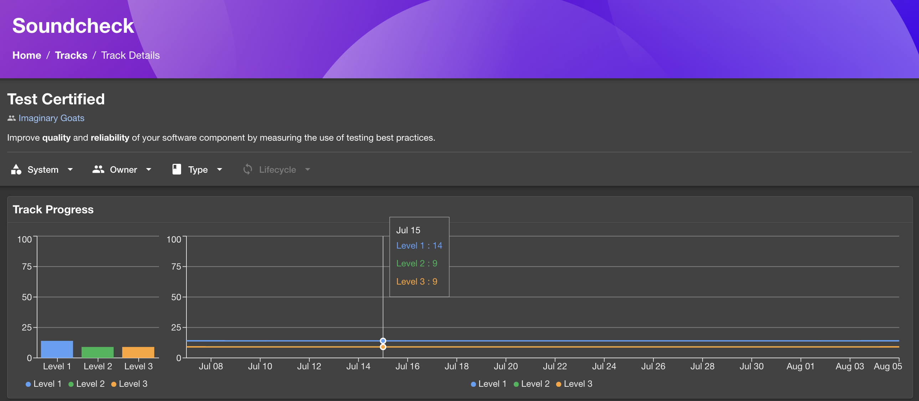
Task: Click the group icon beside Imaginary Goats
Action: coord(11,118)
